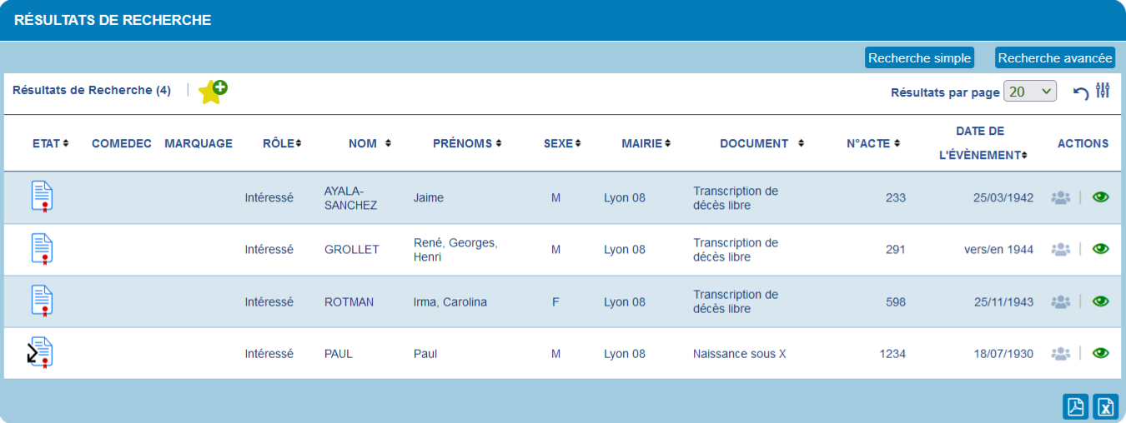This screenshot has width=1126, height=423.
Task: Sort by DATE DE L'ÉVÈNEMENT column
Action: click(x=991, y=155)
